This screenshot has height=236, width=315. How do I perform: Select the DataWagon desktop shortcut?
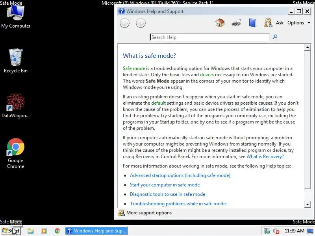coord(15,106)
